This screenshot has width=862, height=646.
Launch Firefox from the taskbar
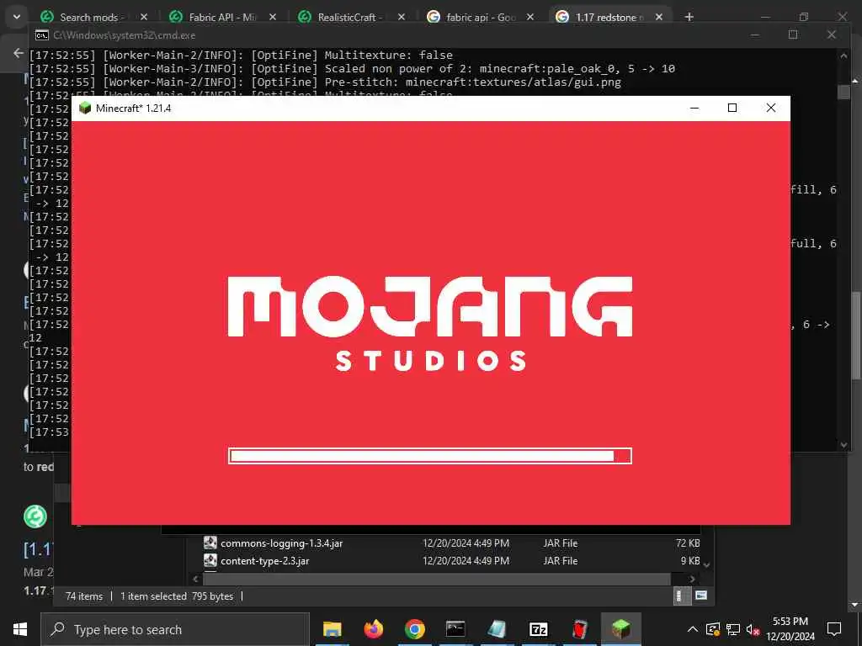pos(373,629)
